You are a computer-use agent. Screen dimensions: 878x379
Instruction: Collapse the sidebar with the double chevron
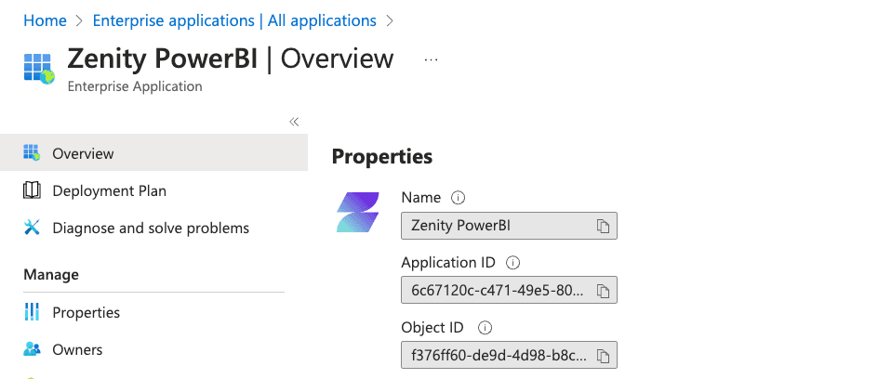click(x=294, y=122)
